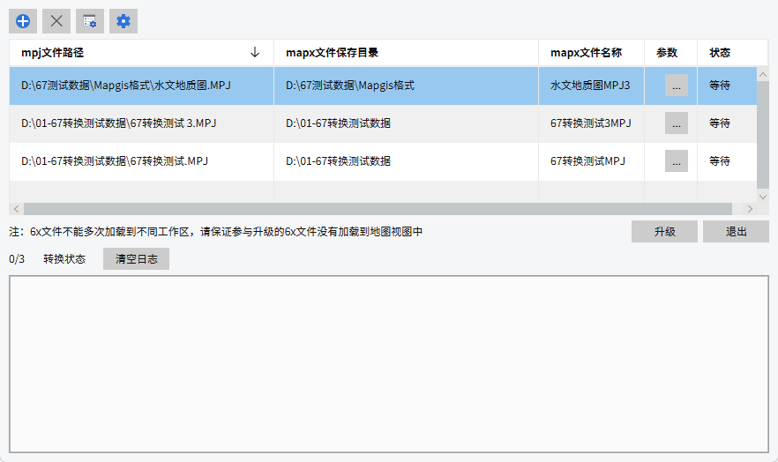Click the vertical scrollbar up arrow
Viewport: 778px width, 462px height.
pos(762,74)
